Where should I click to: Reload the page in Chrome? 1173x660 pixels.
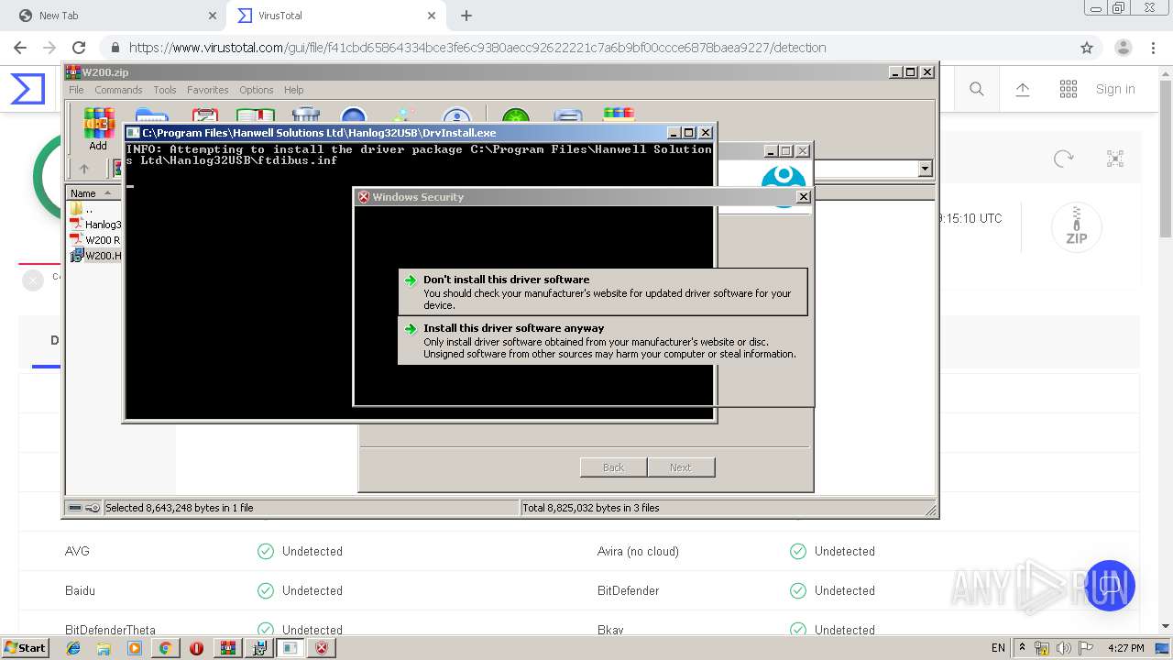pyautogui.click(x=79, y=48)
